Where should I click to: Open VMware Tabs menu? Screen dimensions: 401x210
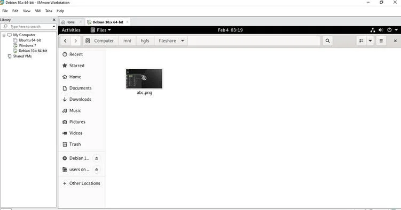click(49, 11)
